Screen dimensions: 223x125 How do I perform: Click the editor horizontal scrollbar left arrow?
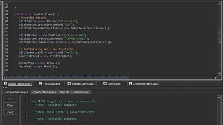coord(5,77)
